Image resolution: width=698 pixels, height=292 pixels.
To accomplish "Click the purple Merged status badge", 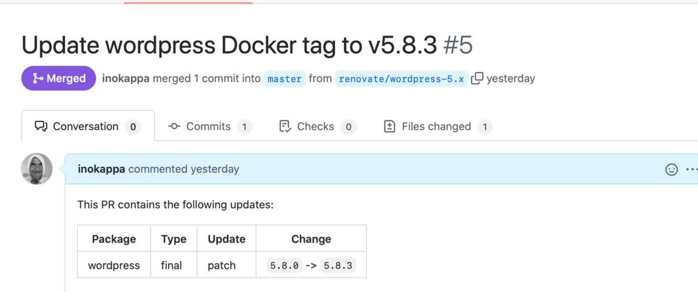I will (59, 79).
